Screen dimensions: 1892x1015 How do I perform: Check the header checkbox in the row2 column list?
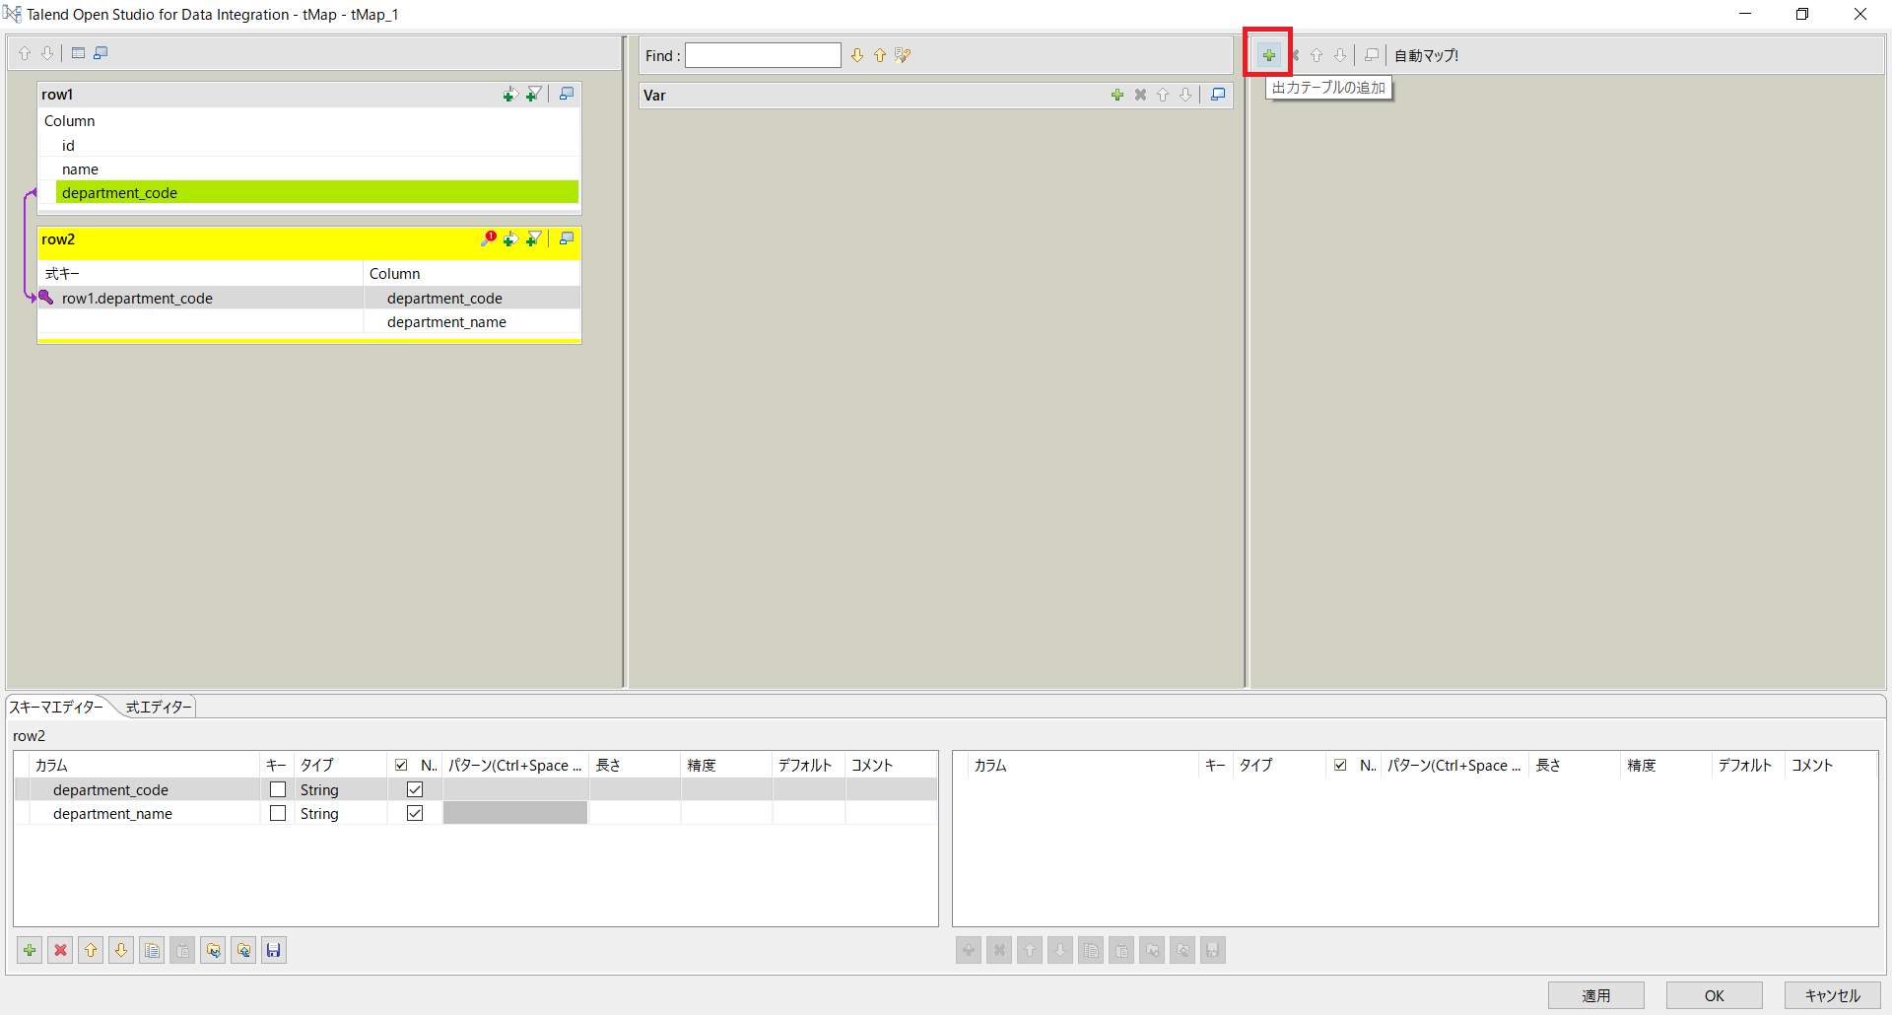point(401,765)
